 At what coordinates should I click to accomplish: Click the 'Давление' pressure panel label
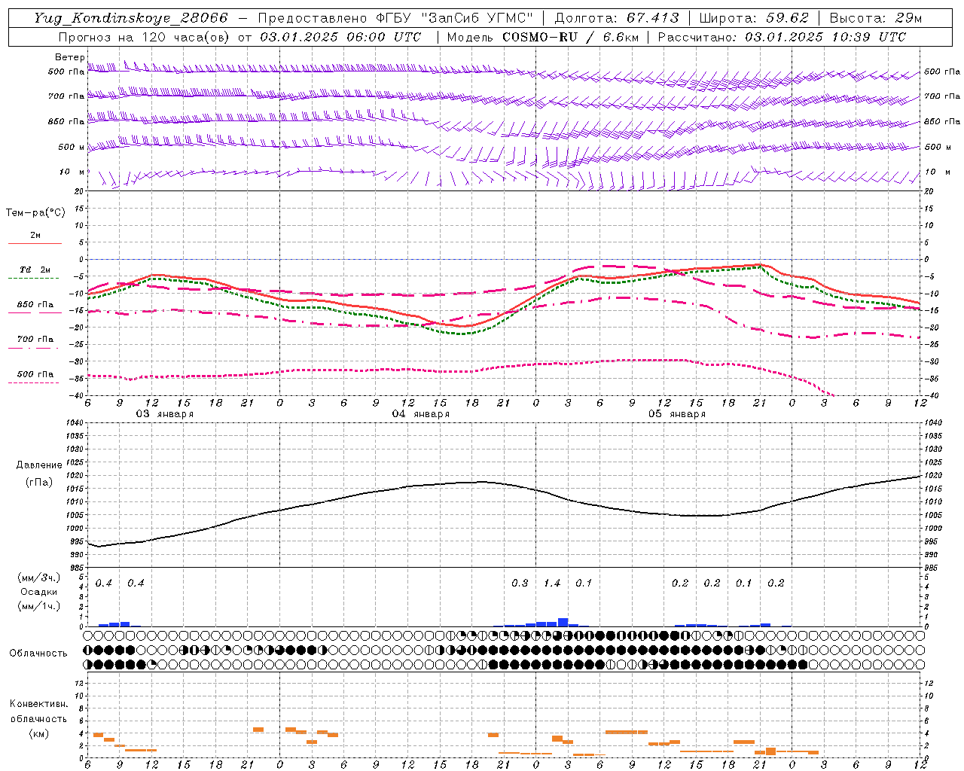tap(39, 465)
